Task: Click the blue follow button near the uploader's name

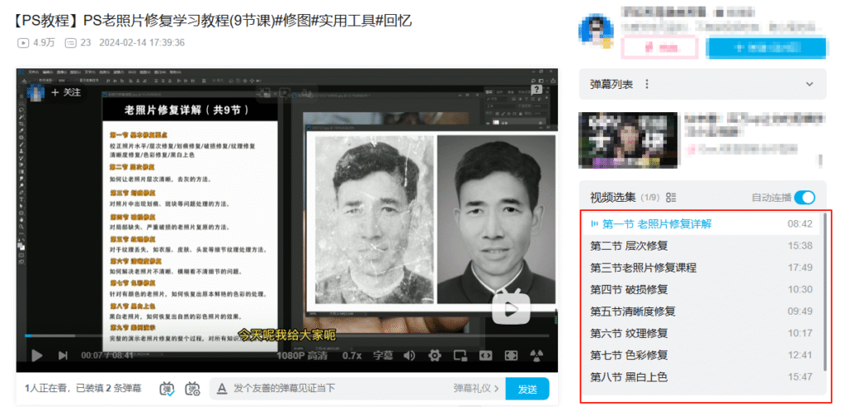Action: [766, 48]
